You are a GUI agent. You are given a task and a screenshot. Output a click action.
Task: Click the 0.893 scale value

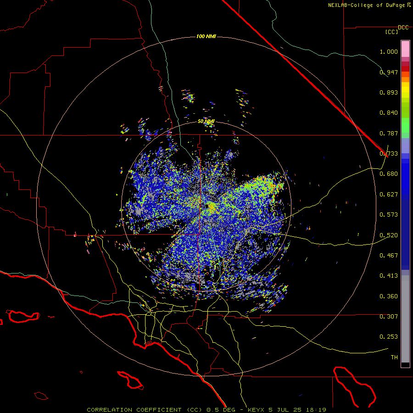click(x=389, y=92)
